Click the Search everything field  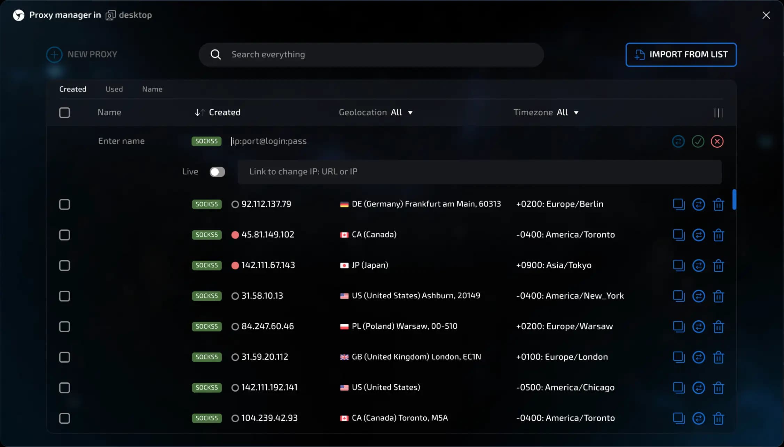tap(371, 54)
